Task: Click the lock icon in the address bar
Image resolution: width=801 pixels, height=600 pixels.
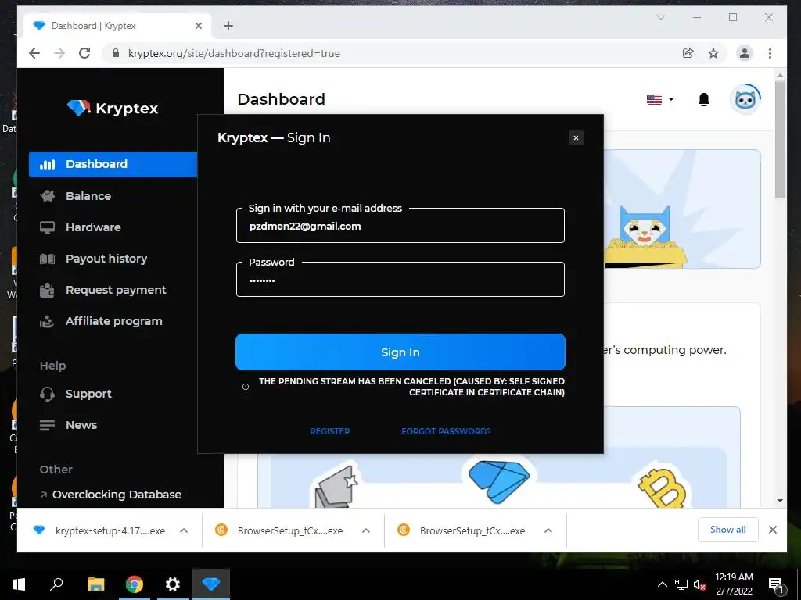Action: (x=116, y=53)
